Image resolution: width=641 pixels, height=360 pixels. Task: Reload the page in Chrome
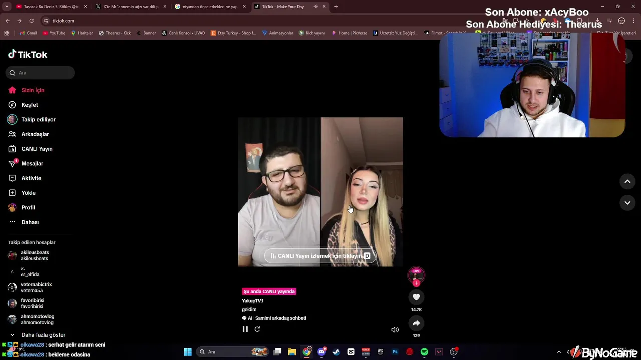pyautogui.click(x=31, y=21)
